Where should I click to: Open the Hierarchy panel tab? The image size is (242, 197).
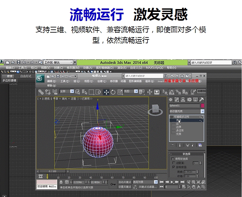pos(183,100)
